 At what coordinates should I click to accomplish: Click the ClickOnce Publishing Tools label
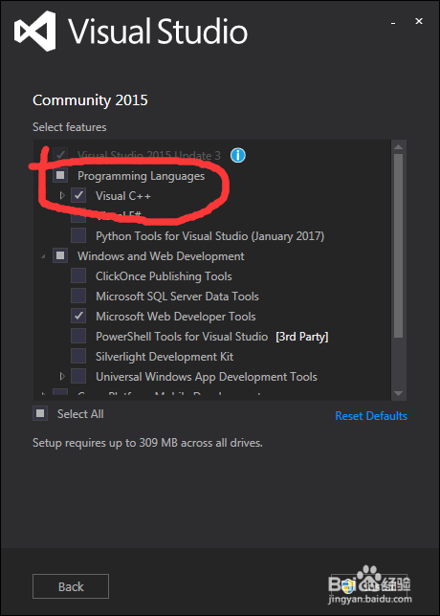coord(164,276)
